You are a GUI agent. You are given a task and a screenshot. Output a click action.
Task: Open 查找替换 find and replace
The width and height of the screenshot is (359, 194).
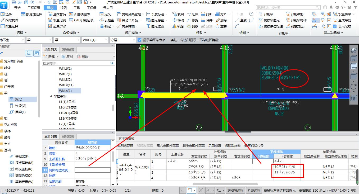[x=57, y=14]
